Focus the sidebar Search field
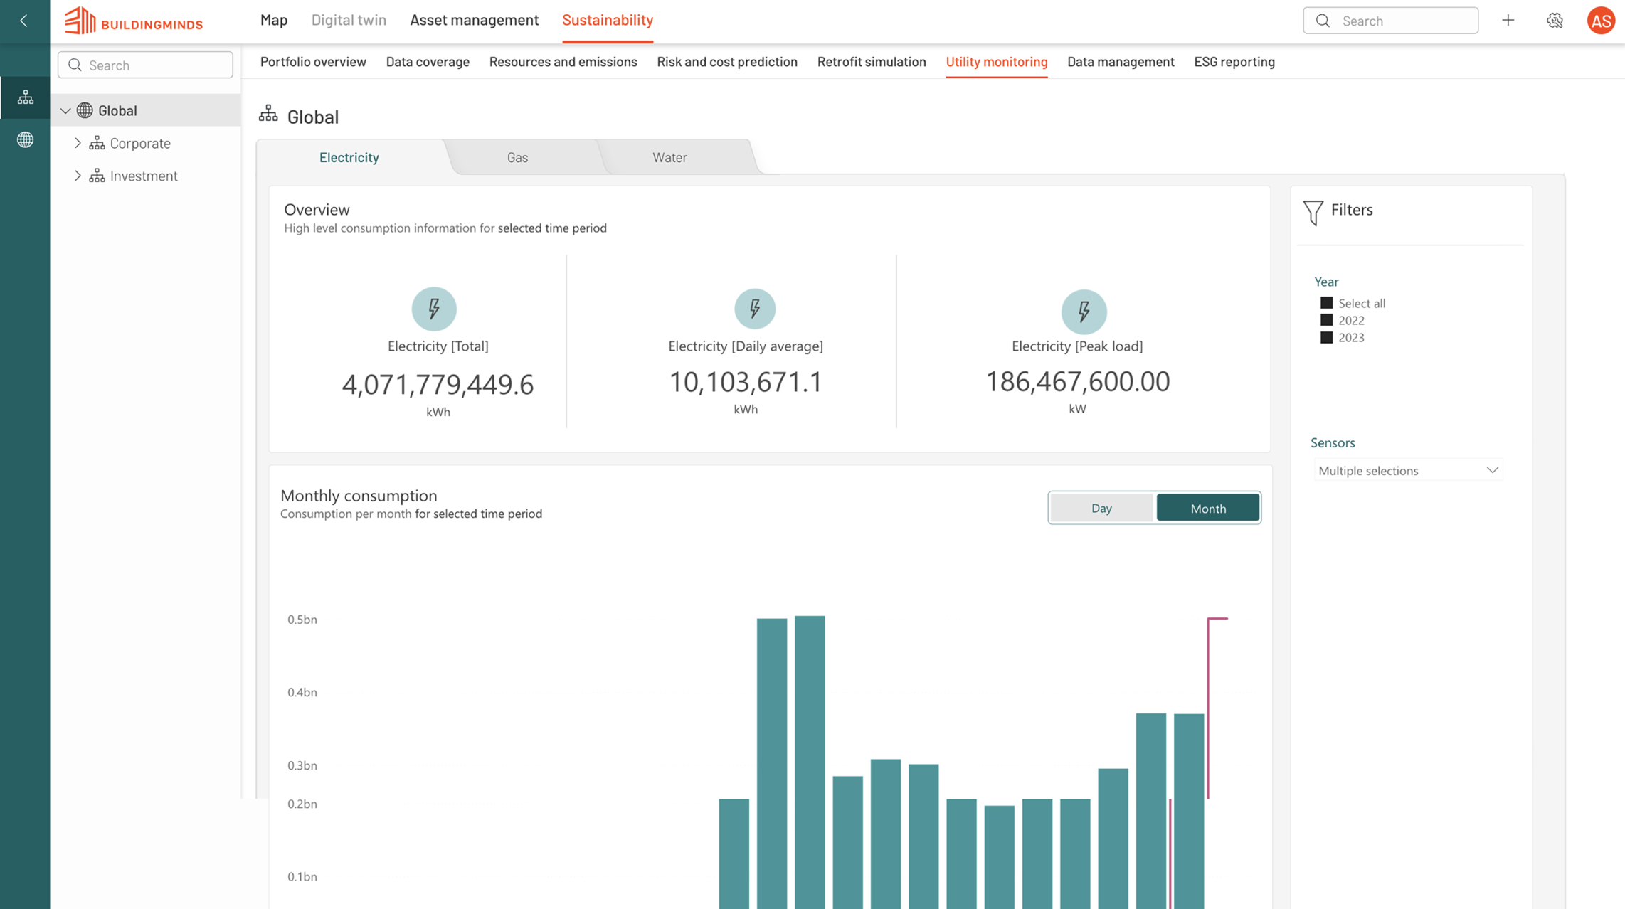The height and width of the screenshot is (909, 1625). pyautogui.click(x=145, y=65)
